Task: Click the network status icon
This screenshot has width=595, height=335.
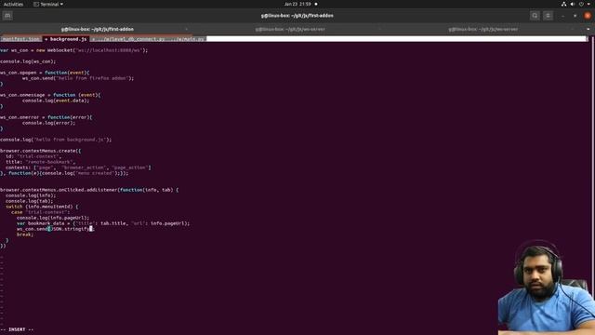Action: click(563, 4)
